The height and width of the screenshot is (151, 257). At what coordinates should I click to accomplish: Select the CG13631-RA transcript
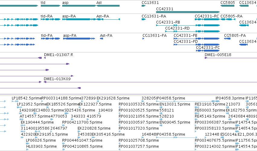pyautogui.click(x=143, y=19)
